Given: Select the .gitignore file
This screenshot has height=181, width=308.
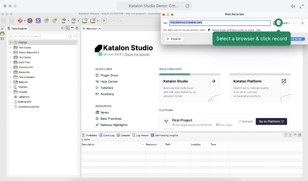Looking at the screenshot, I should [x=24, y=97].
